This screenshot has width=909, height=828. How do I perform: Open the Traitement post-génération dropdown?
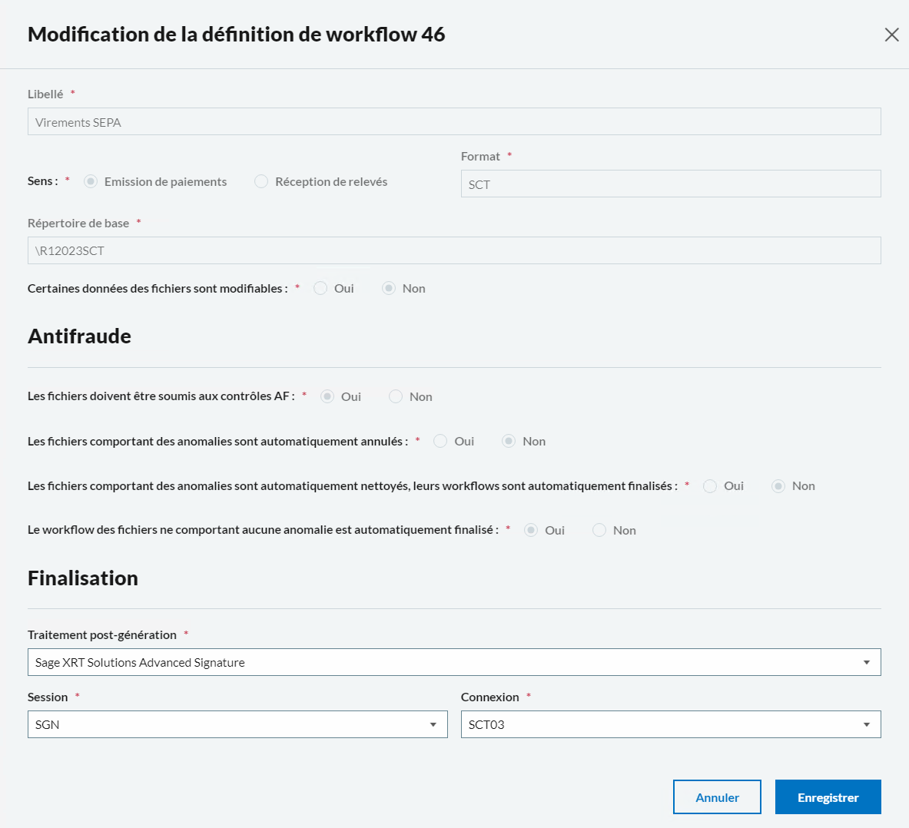[453, 663]
